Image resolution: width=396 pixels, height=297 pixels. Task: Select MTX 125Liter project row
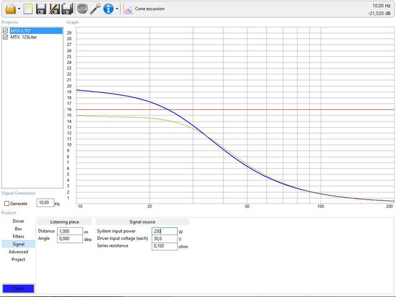click(24, 37)
